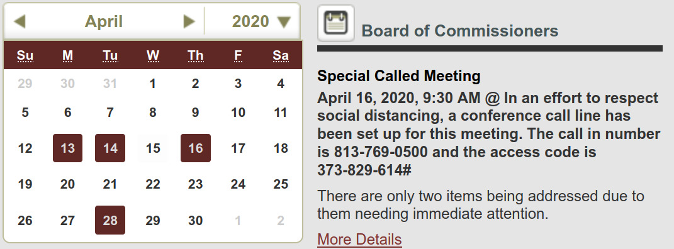Click the Su weekday column header
This screenshot has width=674, height=249.
[x=25, y=55]
